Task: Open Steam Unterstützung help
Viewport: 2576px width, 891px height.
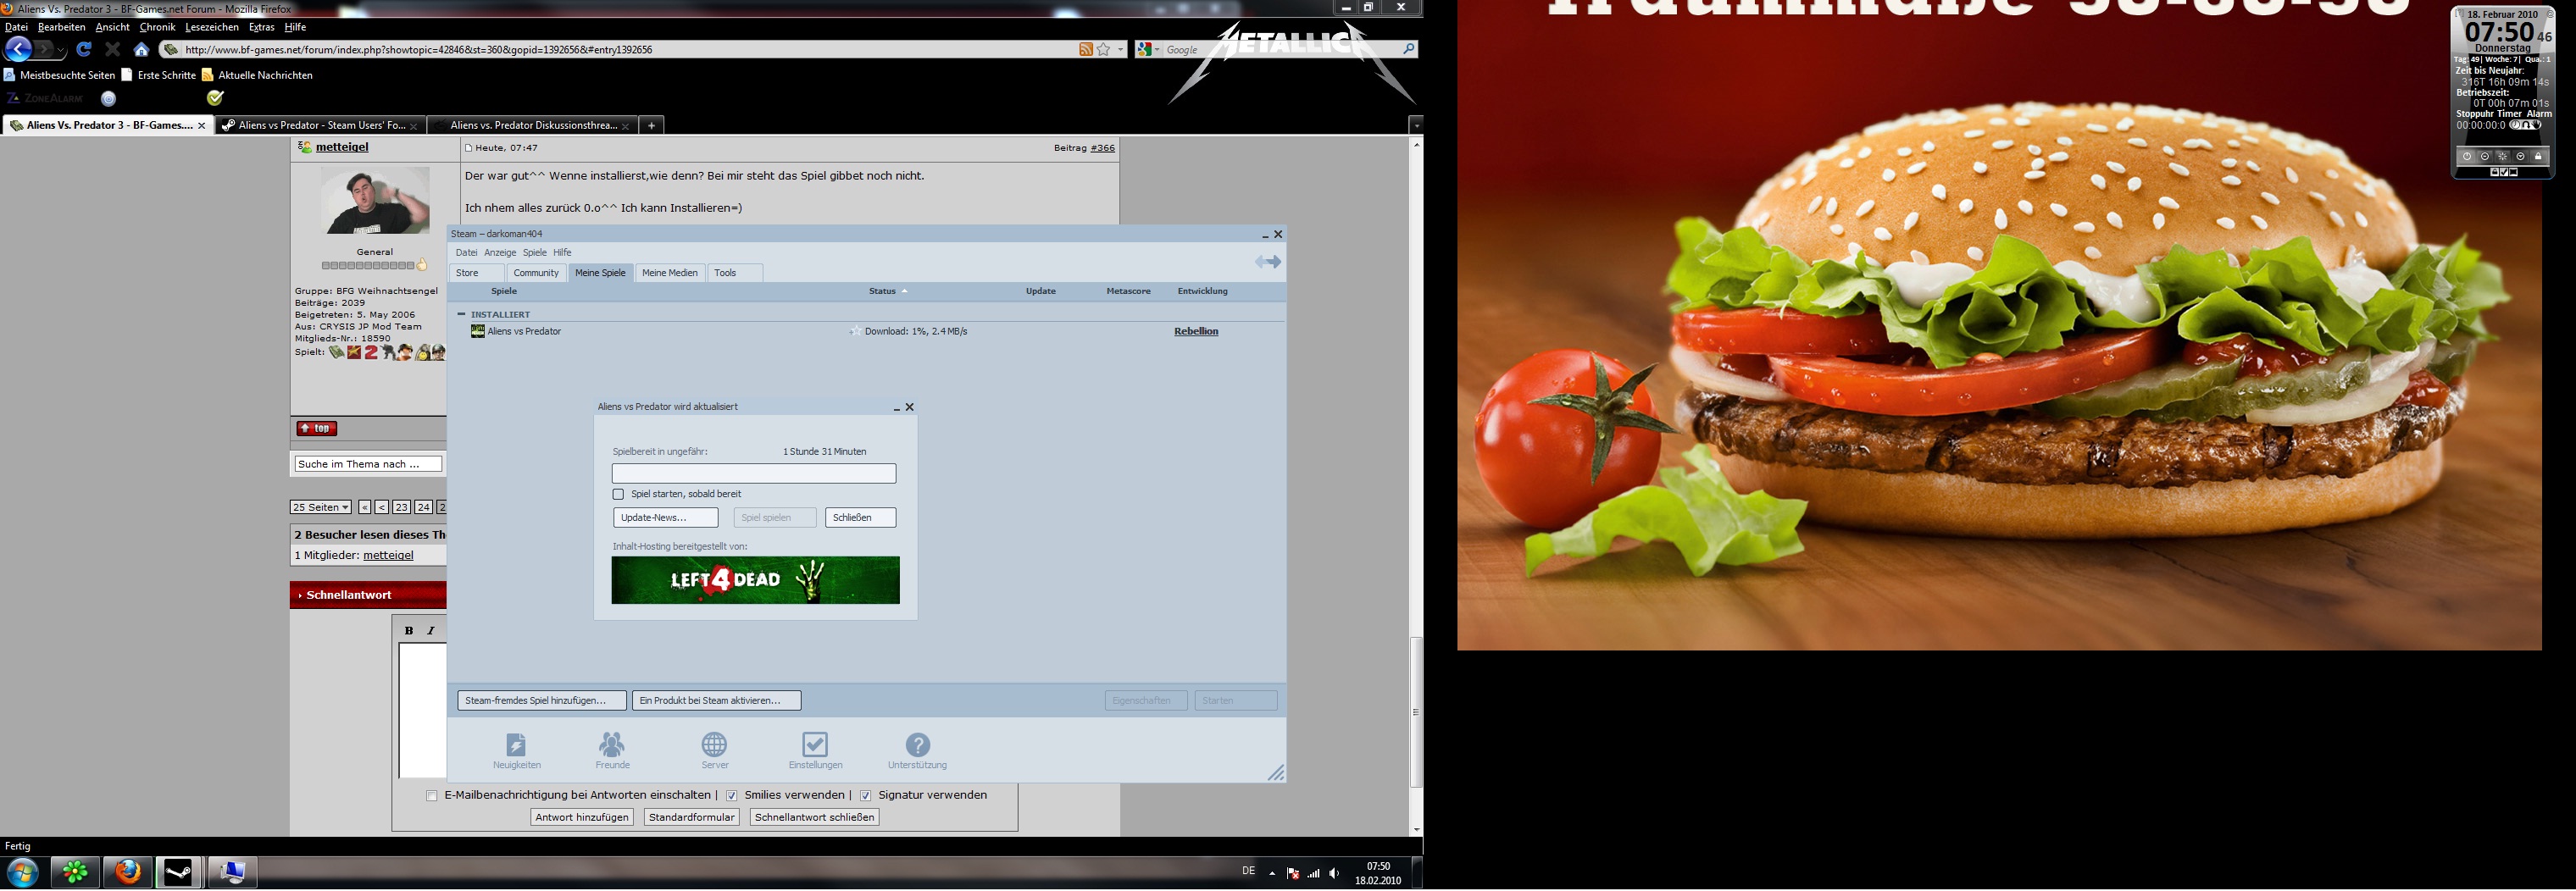Action: point(917,750)
